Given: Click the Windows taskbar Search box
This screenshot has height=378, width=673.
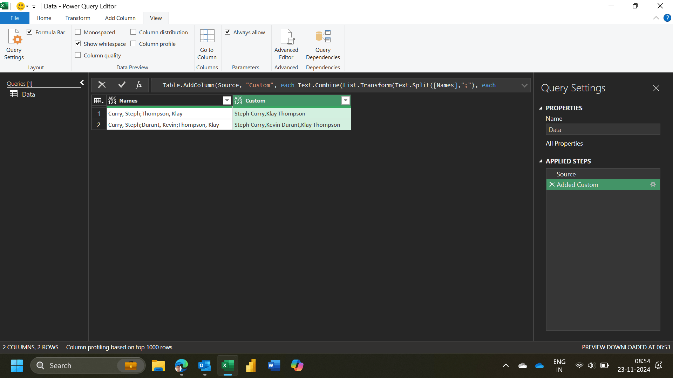Looking at the screenshot, I should tap(88, 365).
